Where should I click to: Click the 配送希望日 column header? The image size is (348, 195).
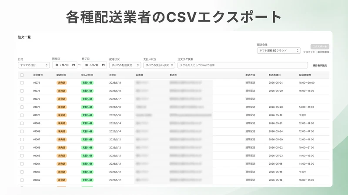pos(274,75)
